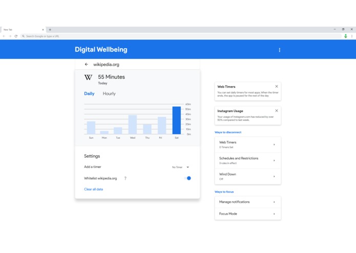Viewport: 356px width, 253px height.
Task: Open the green extension icon in toolbar
Action: click(x=346, y=36)
